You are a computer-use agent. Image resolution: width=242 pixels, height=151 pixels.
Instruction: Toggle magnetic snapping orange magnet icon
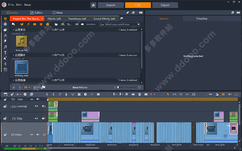[223, 94]
